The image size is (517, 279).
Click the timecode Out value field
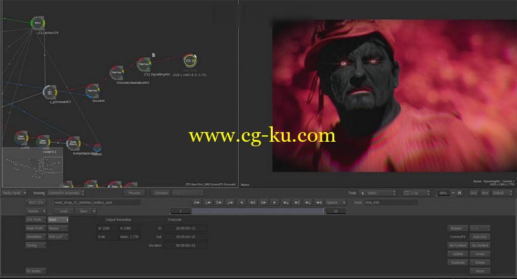pos(185,236)
